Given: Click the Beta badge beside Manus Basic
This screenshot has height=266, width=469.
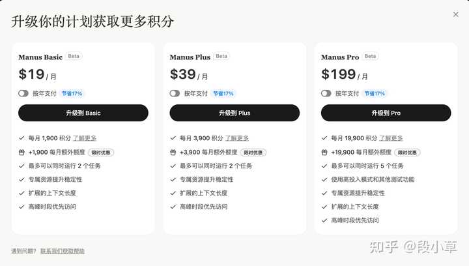Looking at the screenshot, I should point(74,56).
